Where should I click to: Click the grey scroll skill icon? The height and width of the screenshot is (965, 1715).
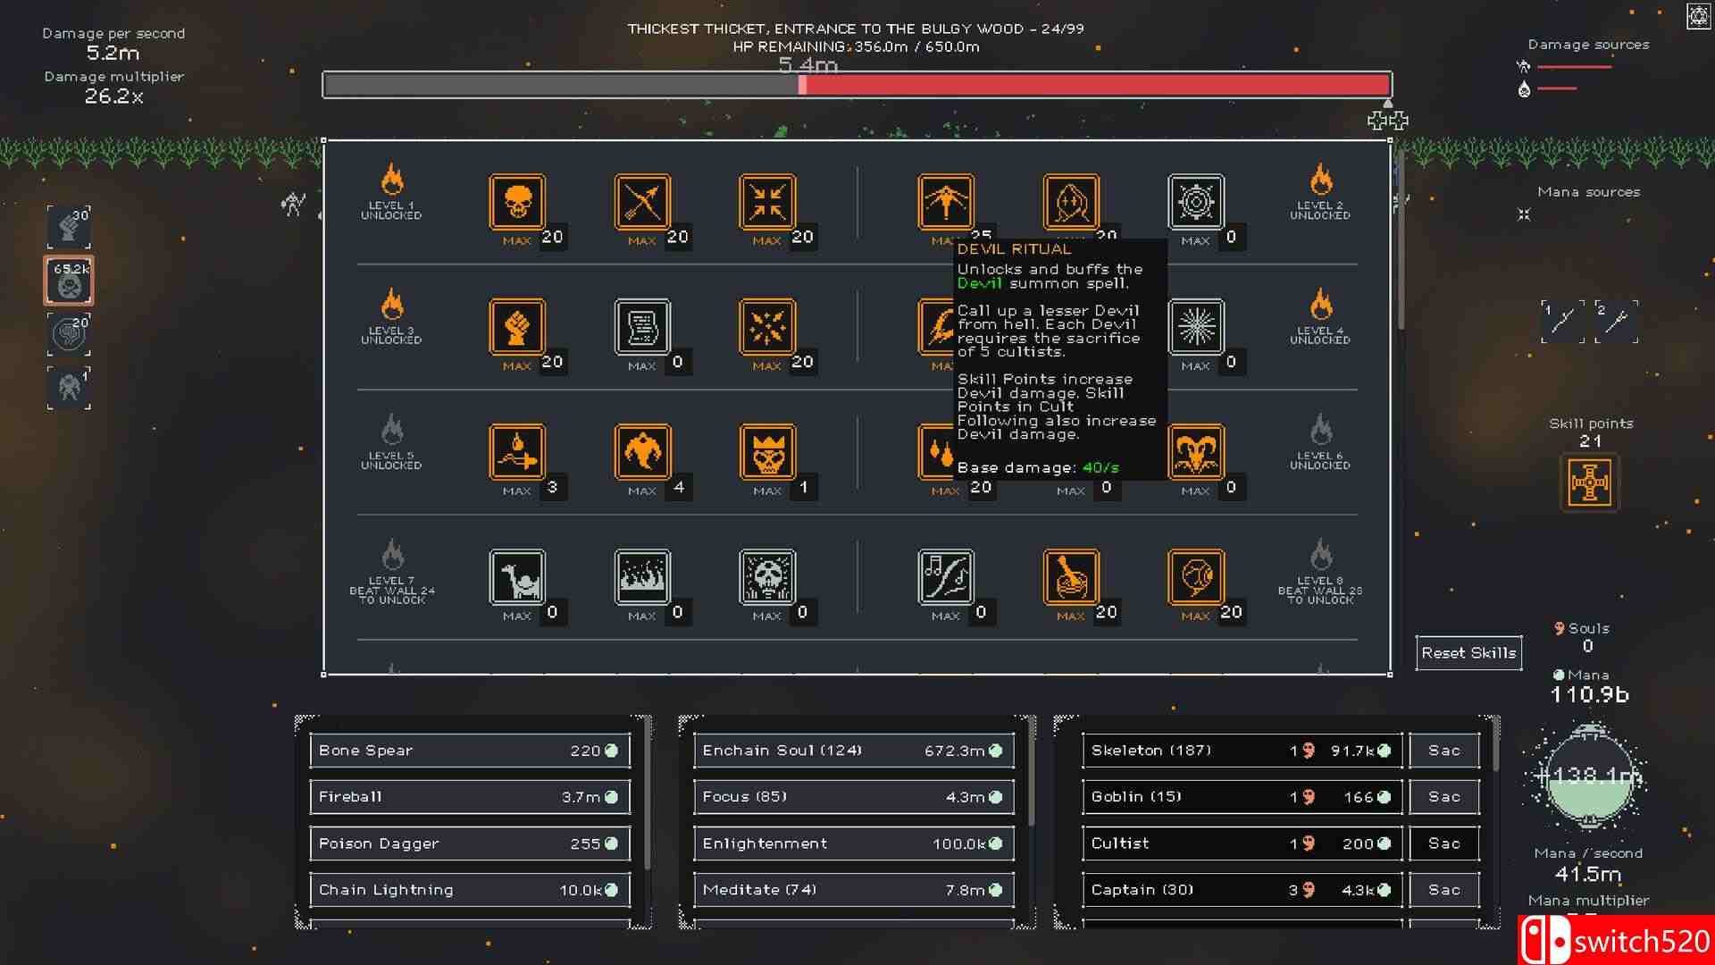pyautogui.click(x=641, y=327)
